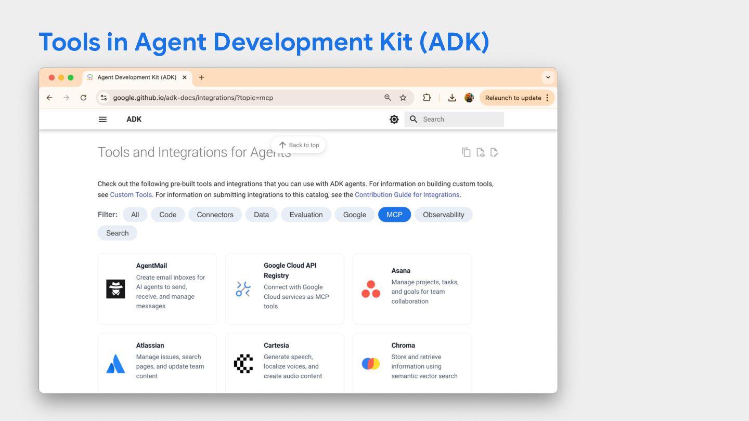Viewport: 749px width, 421px height.
Task: Go back with the browser back arrow
Action: click(x=49, y=98)
